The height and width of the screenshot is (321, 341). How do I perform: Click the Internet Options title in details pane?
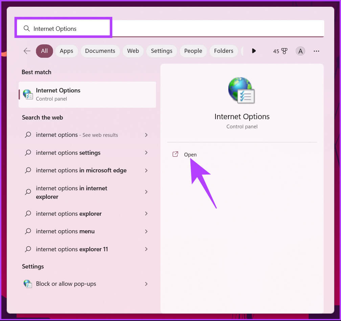click(x=242, y=116)
